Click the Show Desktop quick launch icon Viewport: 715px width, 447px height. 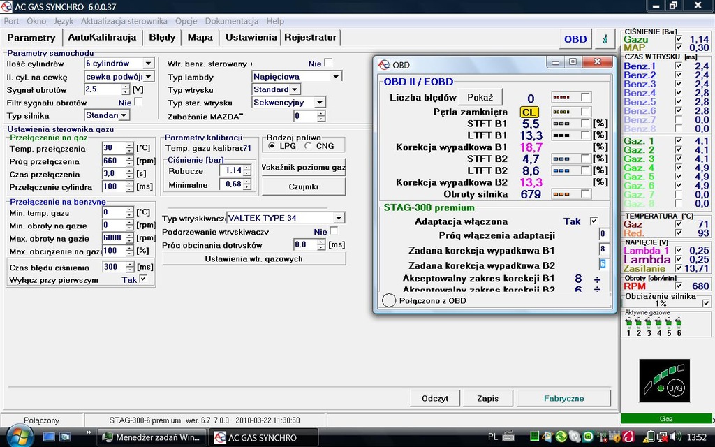(49, 437)
